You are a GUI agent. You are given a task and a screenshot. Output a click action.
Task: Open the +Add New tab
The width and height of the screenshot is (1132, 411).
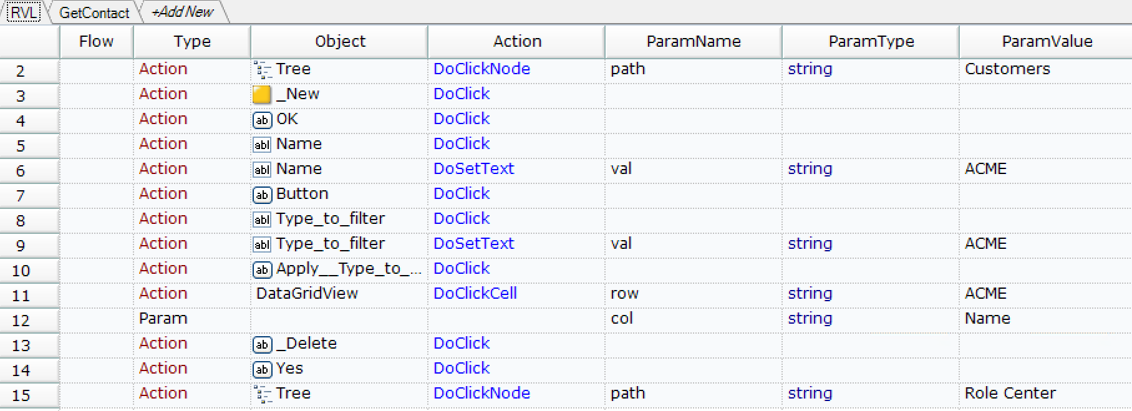tap(182, 12)
